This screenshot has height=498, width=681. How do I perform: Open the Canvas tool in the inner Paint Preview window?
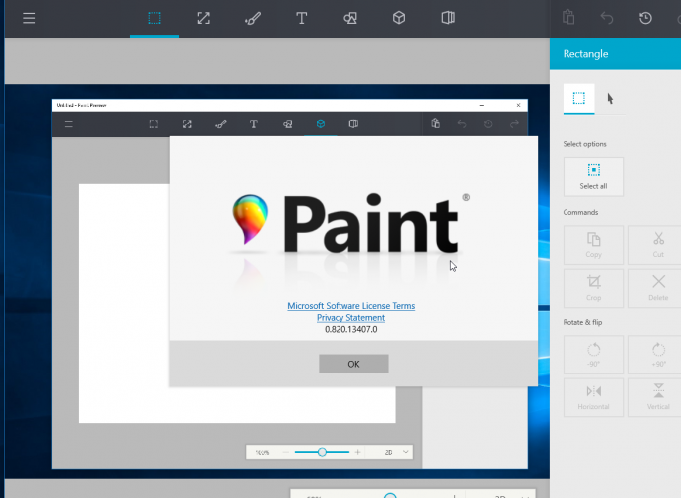tap(187, 124)
